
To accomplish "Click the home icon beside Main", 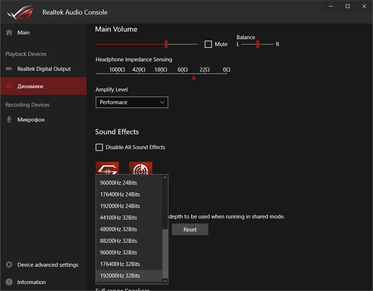I will click(x=9, y=33).
